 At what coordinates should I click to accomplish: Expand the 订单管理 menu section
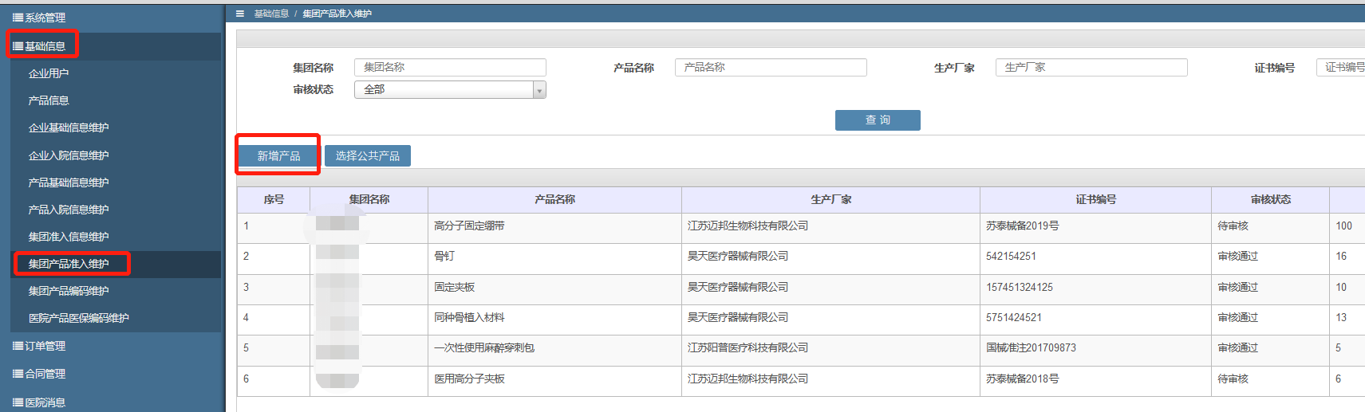(x=39, y=346)
